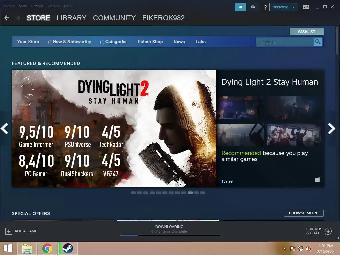
Task: Select the highlighted carousel page dot
Action: click(x=190, y=193)
